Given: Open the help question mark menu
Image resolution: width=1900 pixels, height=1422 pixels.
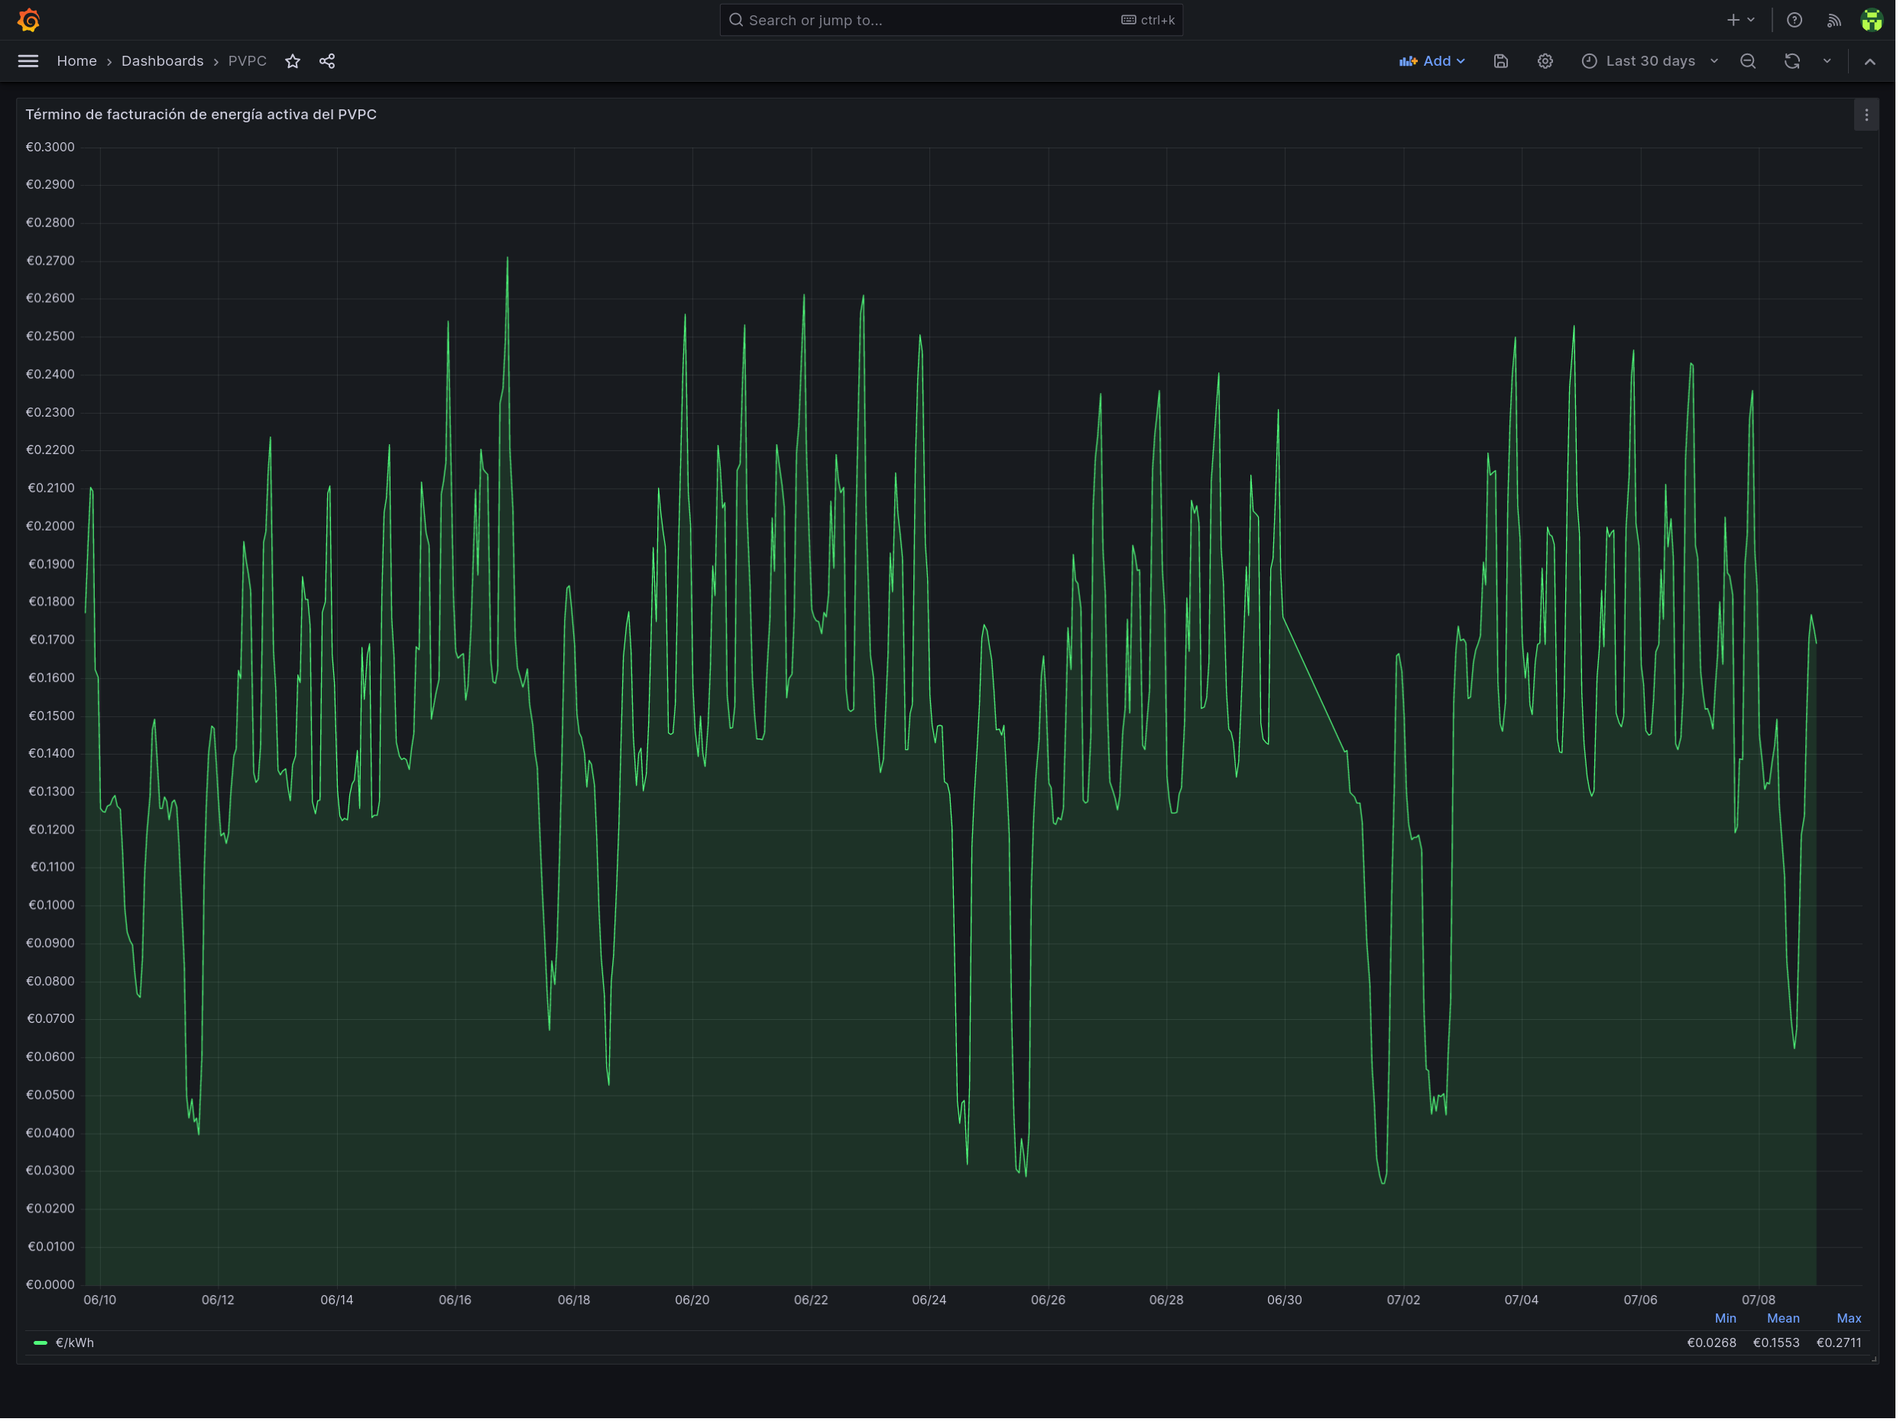Looking at the screenshot, I should 1795,20.
